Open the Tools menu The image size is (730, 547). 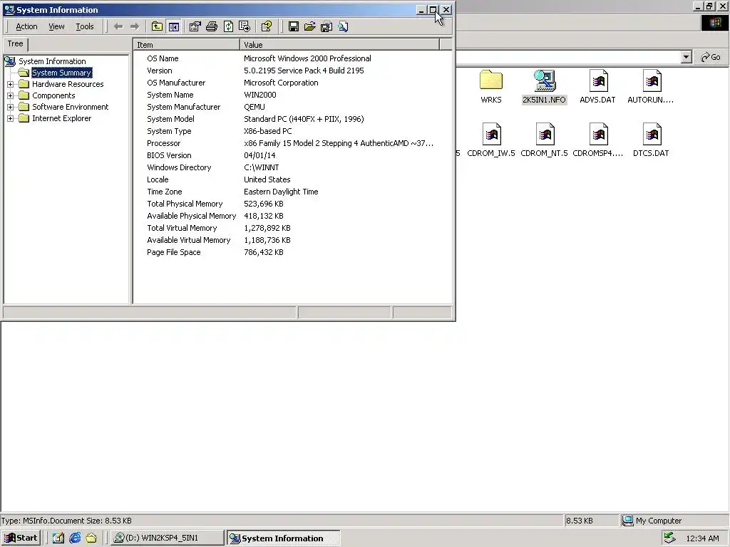85,26
